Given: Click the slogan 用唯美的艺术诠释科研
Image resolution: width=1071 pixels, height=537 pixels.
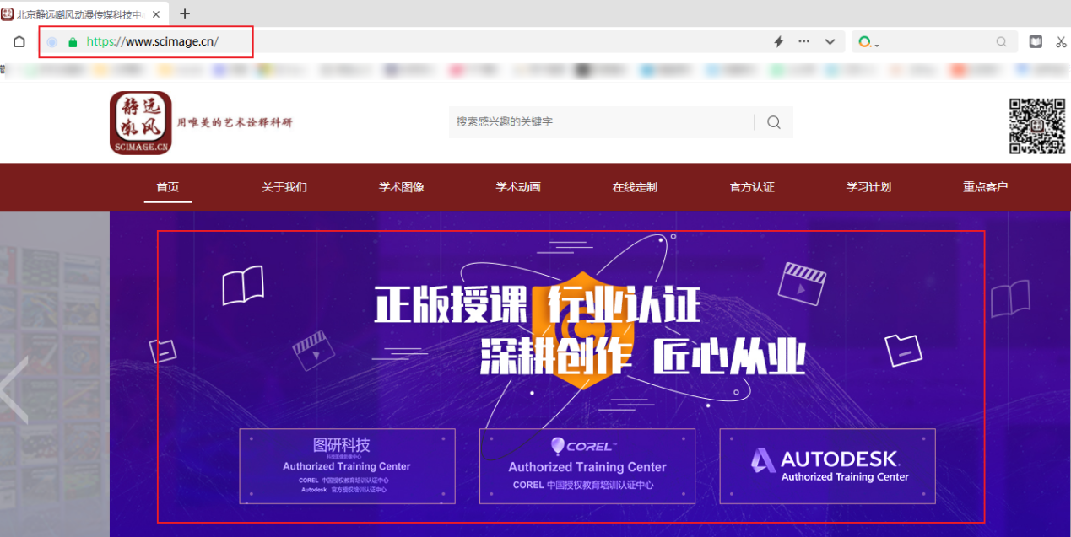Looking at the screenshot, I should 235,123.
